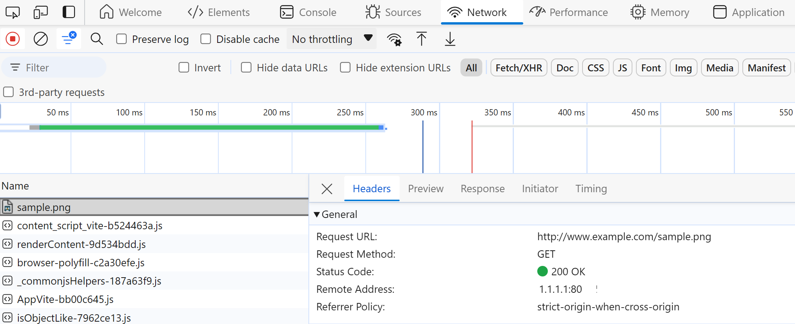Switch to the Sources tab

(393, 12)
